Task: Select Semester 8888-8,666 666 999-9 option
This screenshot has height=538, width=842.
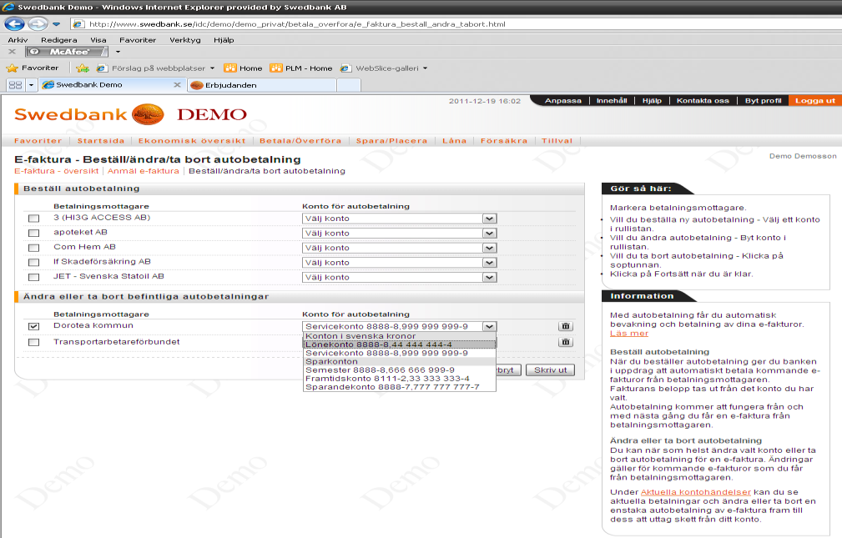Action: (x=400, y=370)
